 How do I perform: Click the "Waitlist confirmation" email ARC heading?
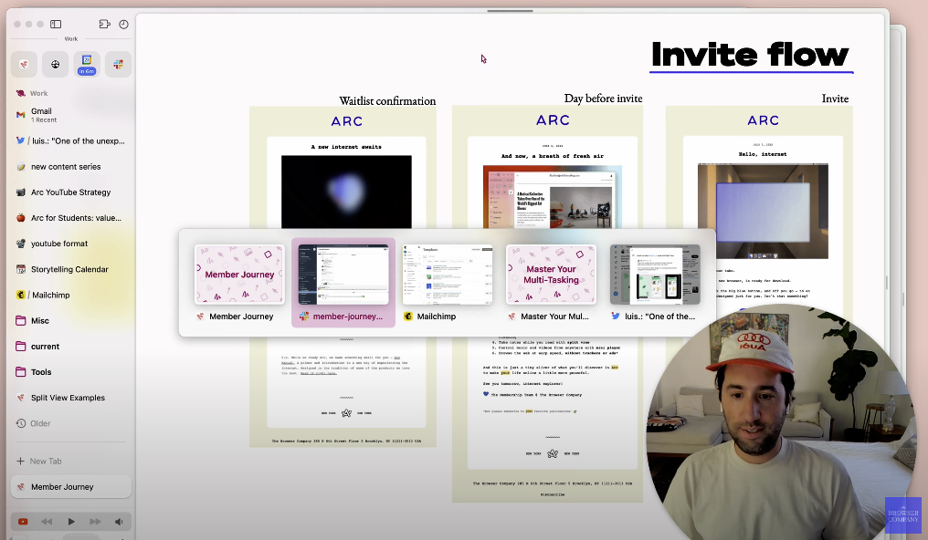click(x=347, y=121)
